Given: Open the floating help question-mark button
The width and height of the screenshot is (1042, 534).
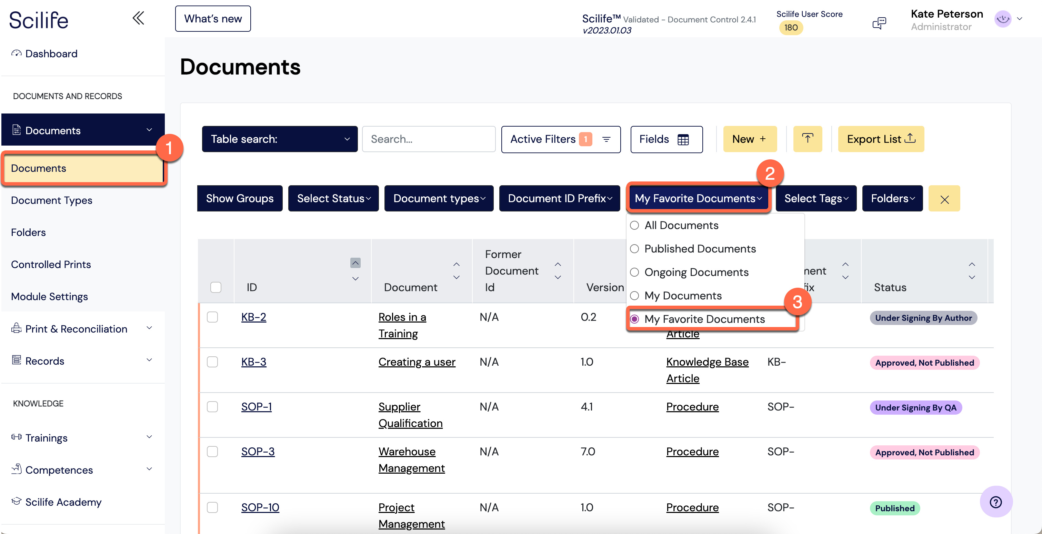Looking at the screenshot, I should point(996,502).
